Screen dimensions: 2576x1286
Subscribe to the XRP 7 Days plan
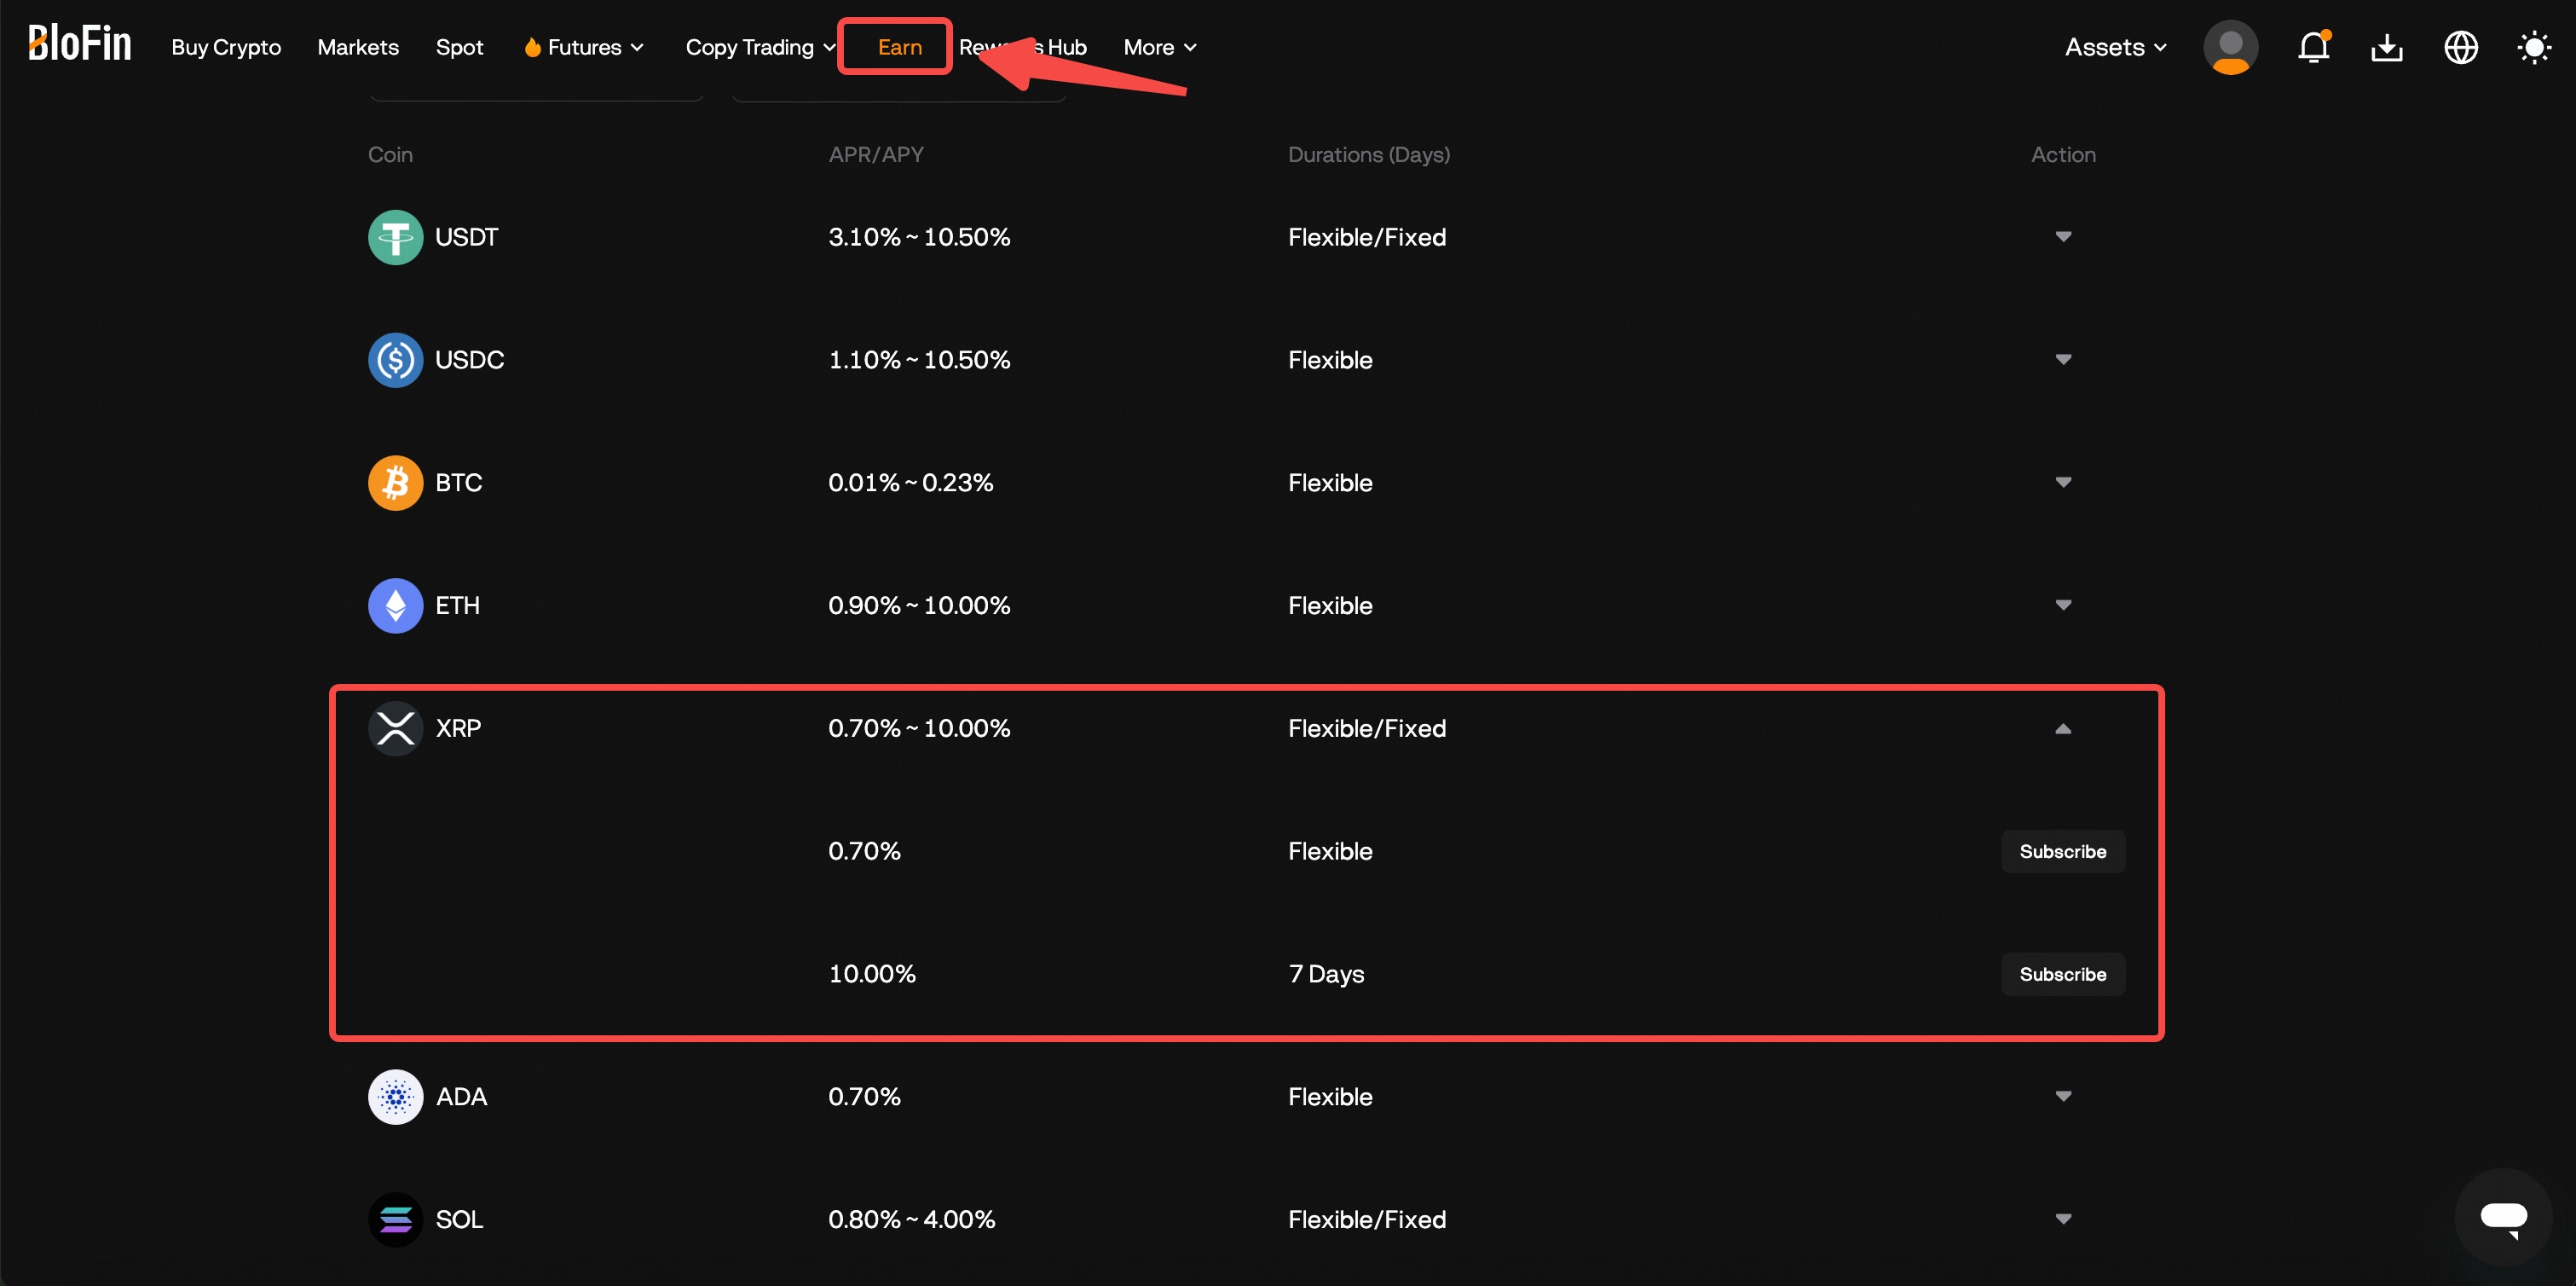coord(2062,974)
